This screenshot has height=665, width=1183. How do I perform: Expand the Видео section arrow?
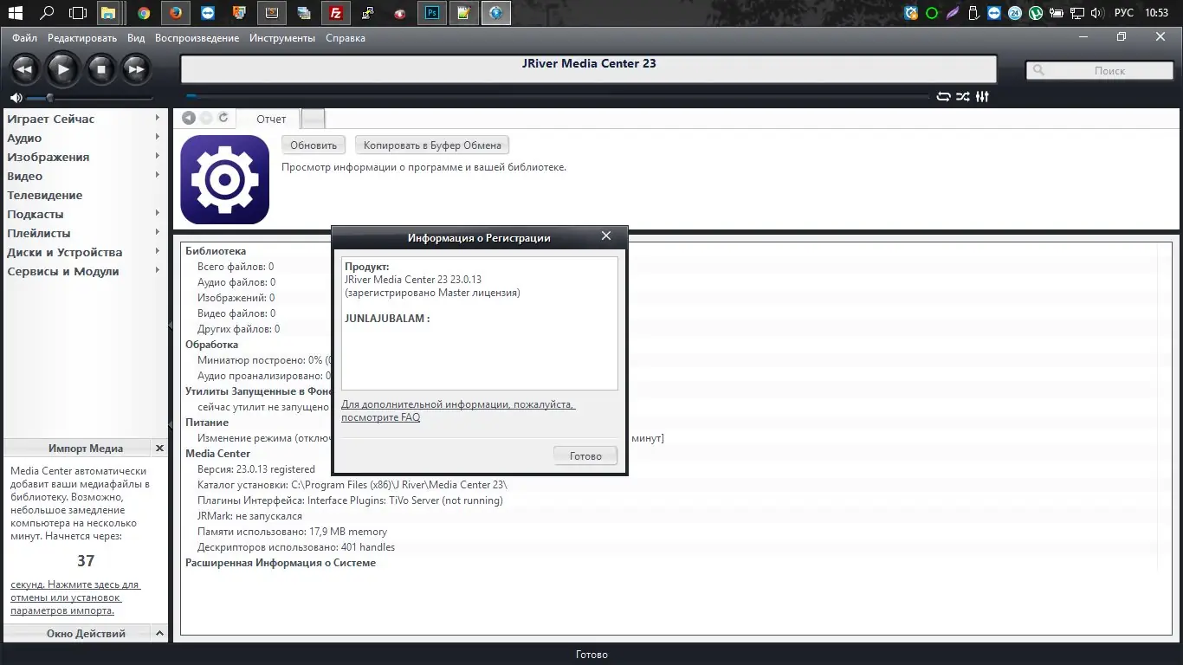[158, 176]
